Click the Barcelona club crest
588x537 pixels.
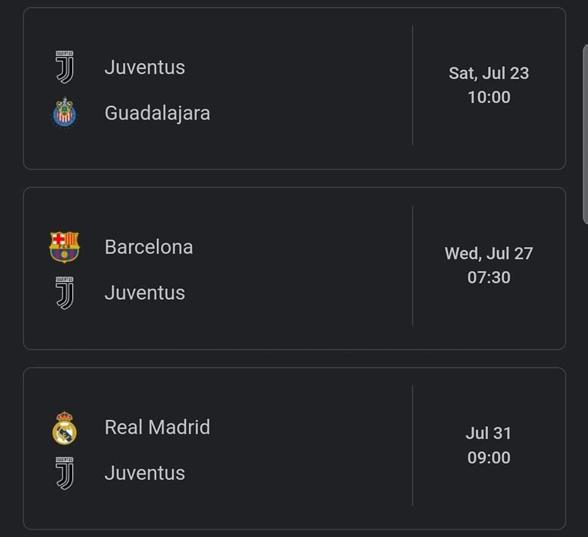[x=64, y=246]
